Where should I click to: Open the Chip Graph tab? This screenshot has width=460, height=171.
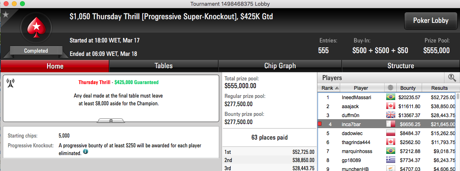[280, 66]
